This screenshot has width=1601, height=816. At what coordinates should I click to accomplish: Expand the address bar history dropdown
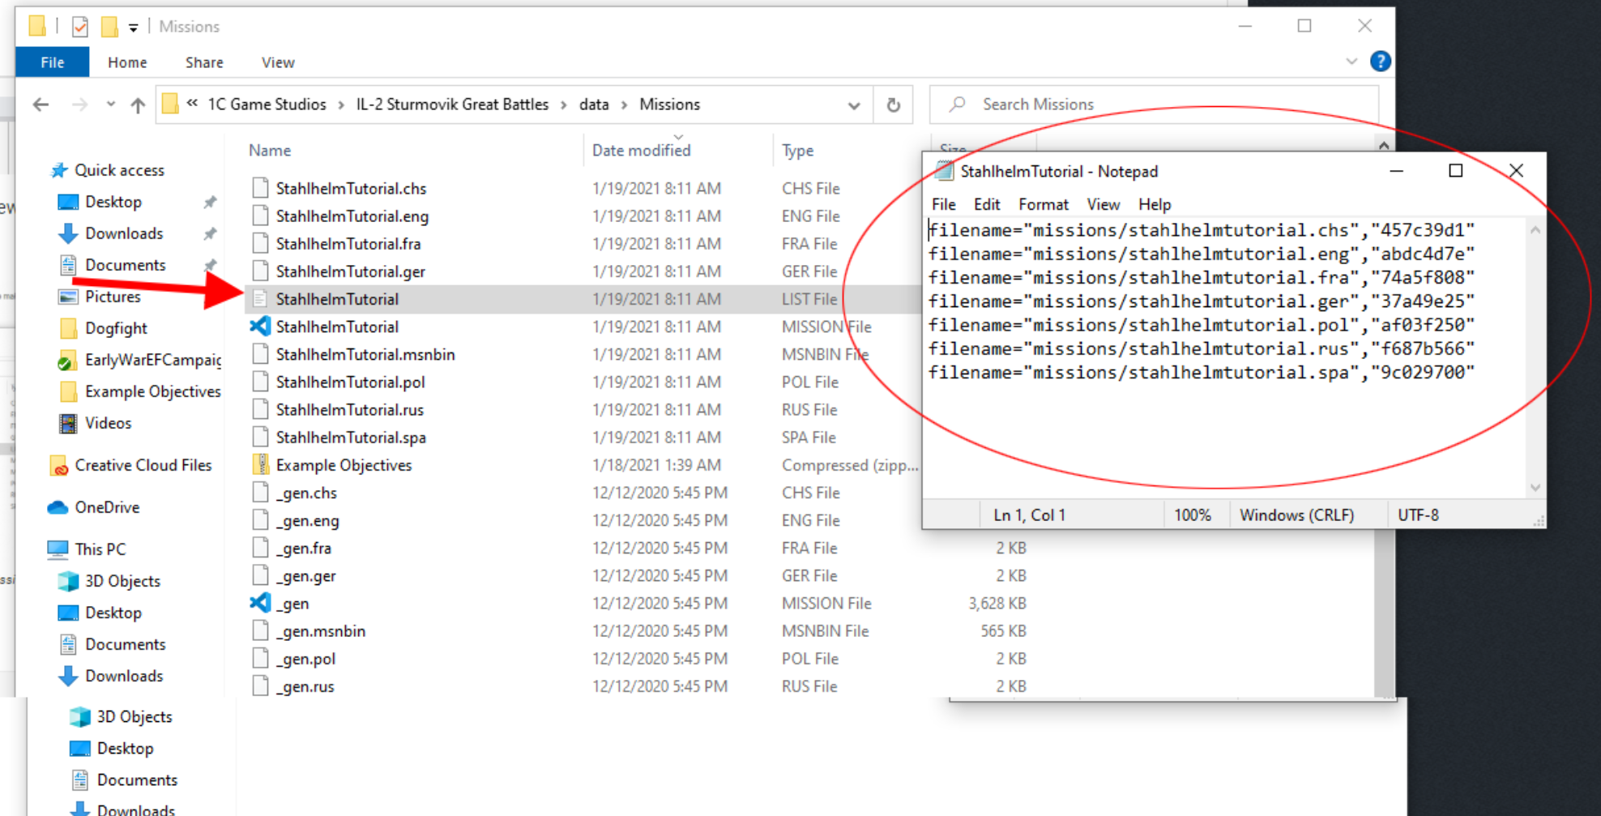[x=854, y=105]
